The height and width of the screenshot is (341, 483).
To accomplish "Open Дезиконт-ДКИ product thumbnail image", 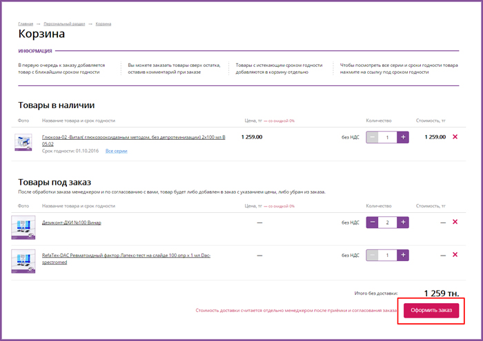I will (x=23, y=227).
